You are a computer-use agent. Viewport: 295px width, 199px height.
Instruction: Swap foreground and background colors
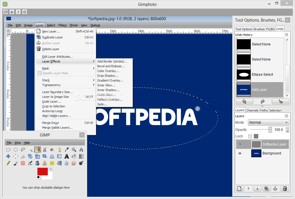pos(51,169)
